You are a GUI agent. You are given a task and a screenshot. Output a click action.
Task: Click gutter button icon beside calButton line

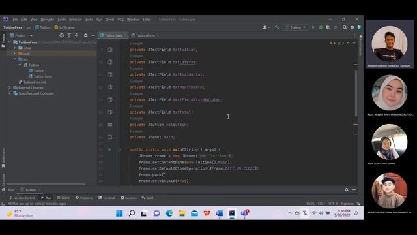(x=109, y=125)
